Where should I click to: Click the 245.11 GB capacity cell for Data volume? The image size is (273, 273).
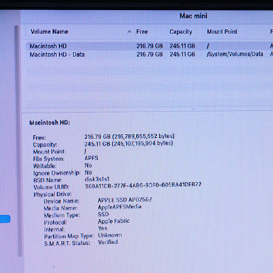click(x=182, y=54)
